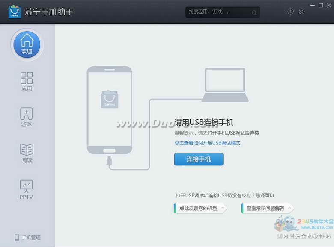
Task: Close the 苏宁手机助手 window
Action: [x=329, y=5]
